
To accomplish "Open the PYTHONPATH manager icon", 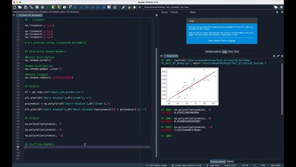I will 129,7.
